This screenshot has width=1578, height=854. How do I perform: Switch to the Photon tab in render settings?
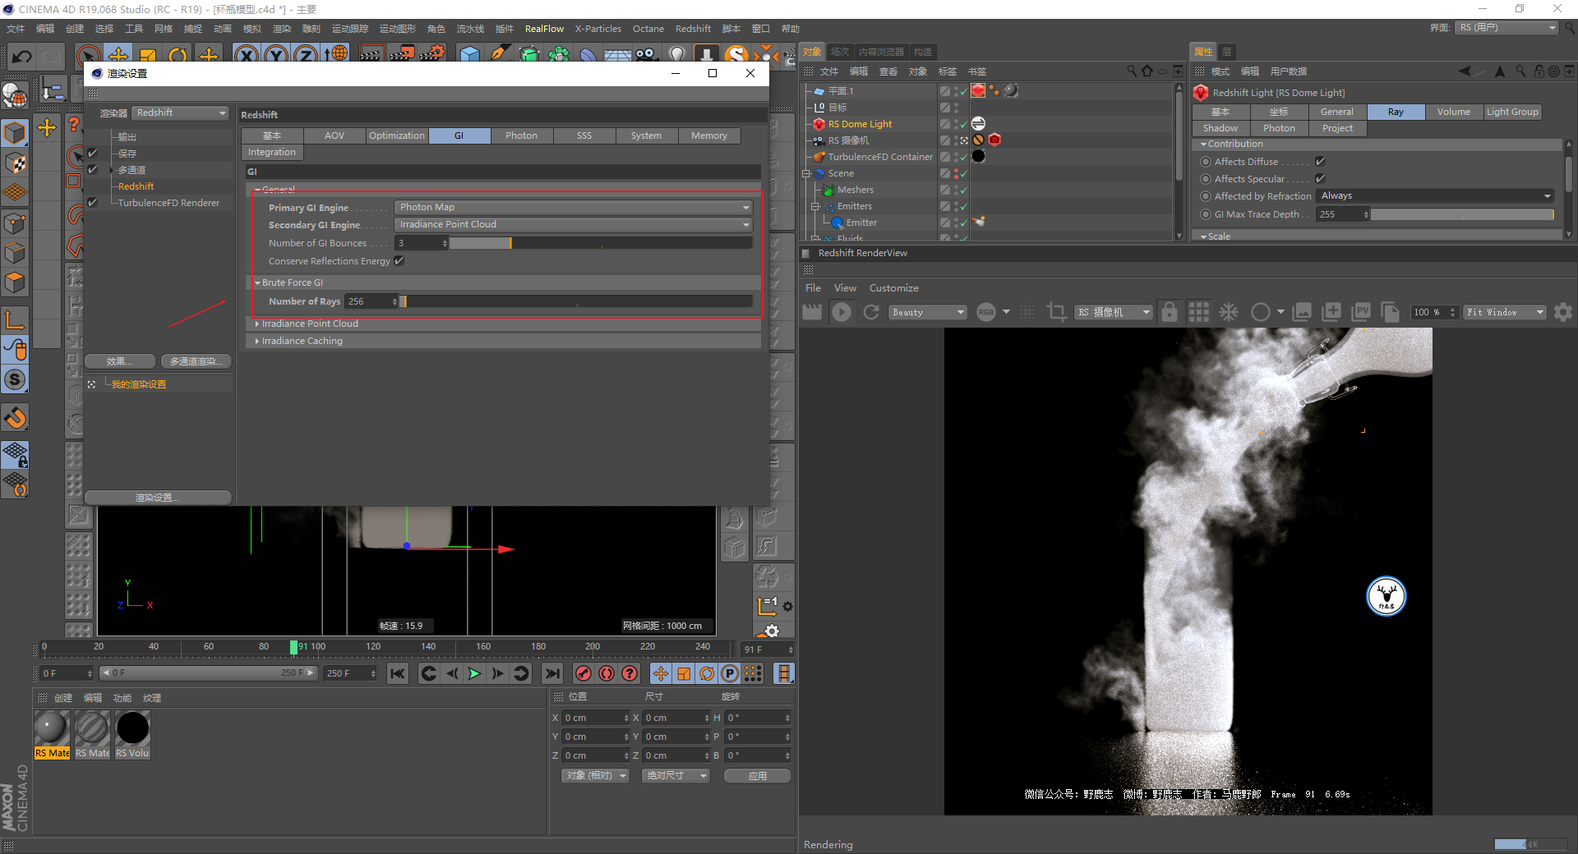pos(521,135)
